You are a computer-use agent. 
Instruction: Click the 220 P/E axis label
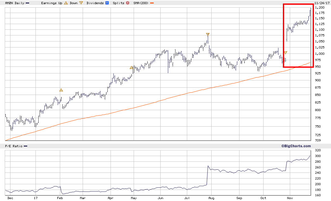click(x=318, y=179)
